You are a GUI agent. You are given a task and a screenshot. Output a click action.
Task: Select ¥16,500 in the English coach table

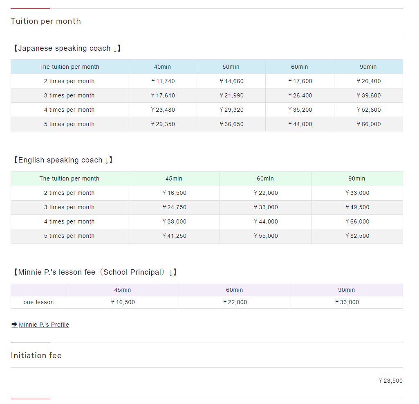click(174, 193)
